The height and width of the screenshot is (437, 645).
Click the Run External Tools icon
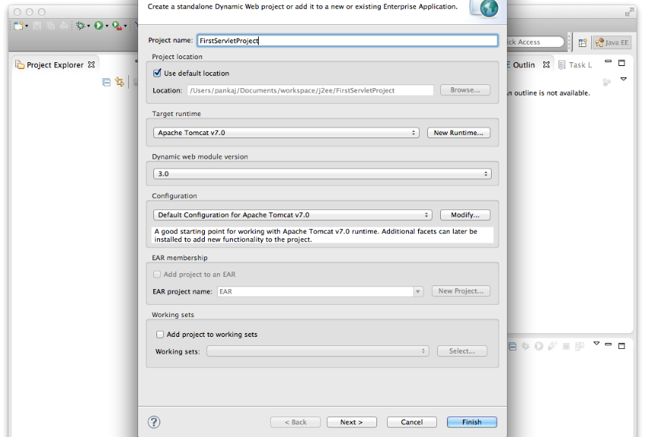[116, 26]
